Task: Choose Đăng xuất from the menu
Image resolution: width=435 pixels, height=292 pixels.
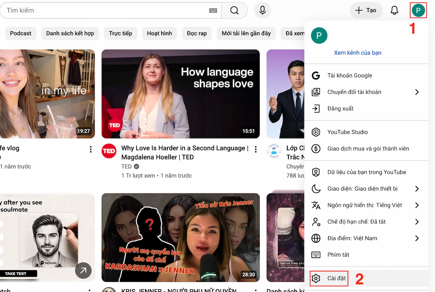Action: [366, 109]
